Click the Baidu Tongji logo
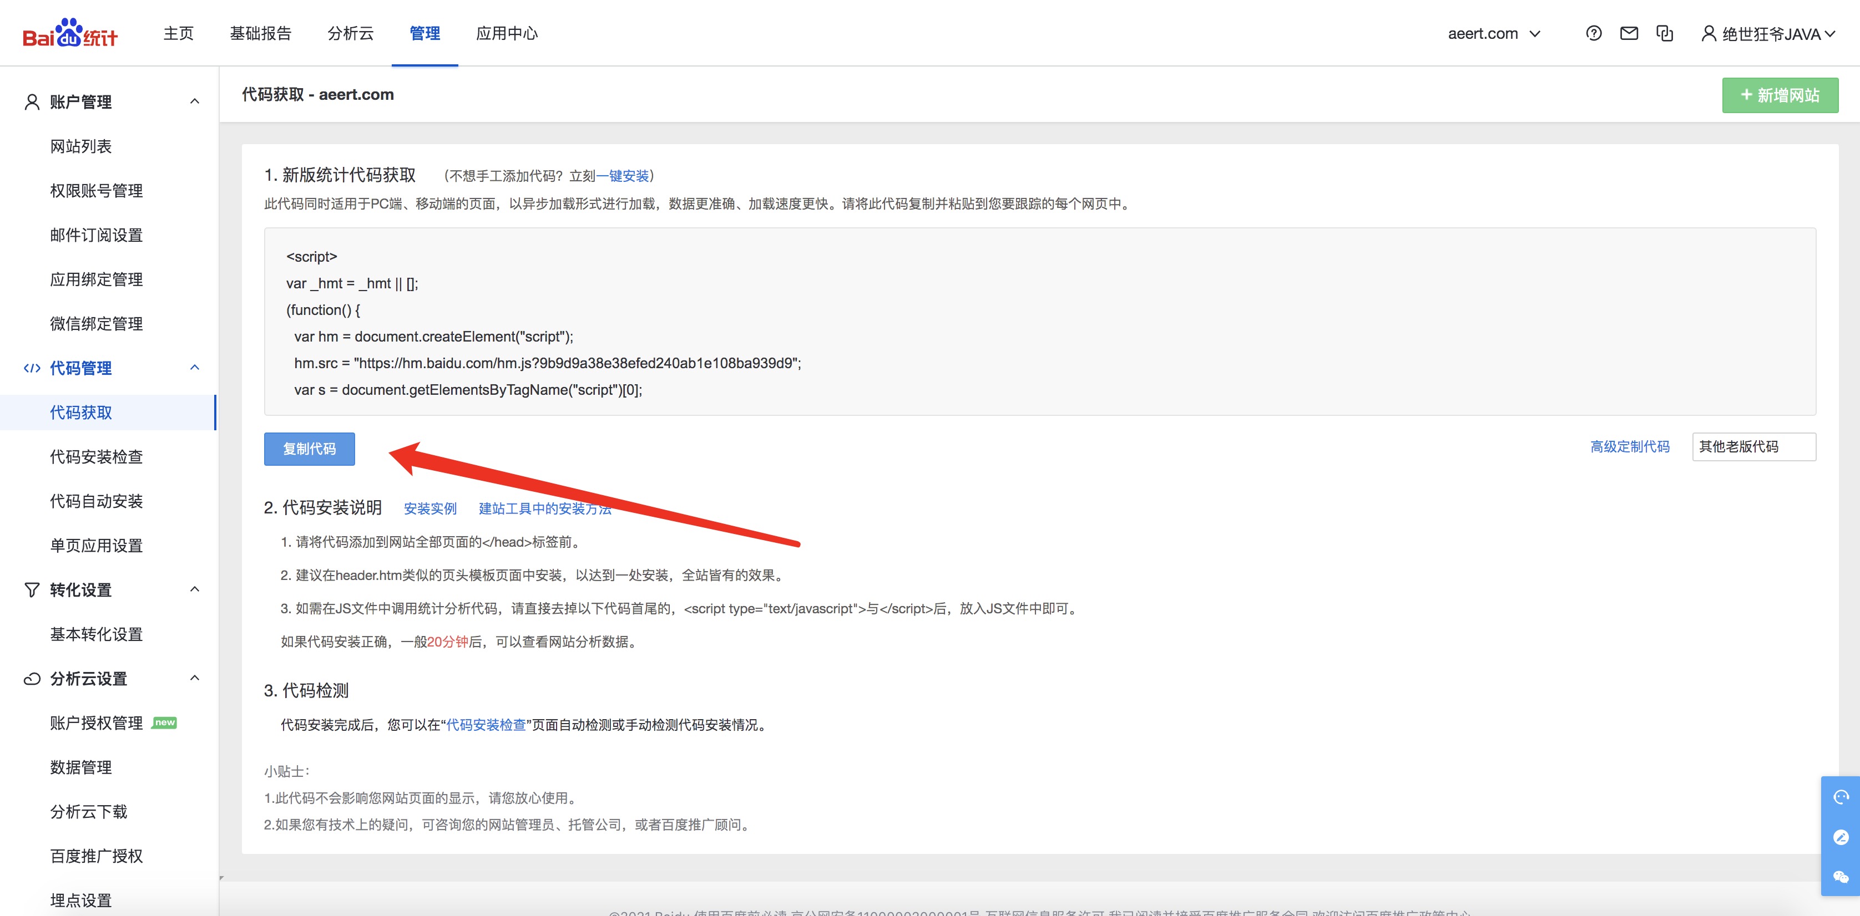The width and height of the screenshot is (1860, 916). 70,33
